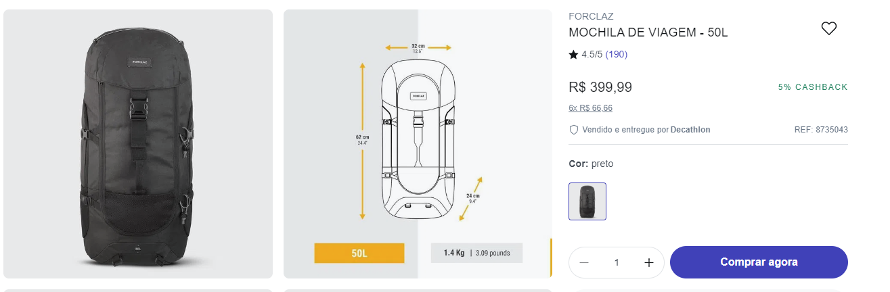Click the Decathlon seller name
The image size is (890, 292).
690,130
